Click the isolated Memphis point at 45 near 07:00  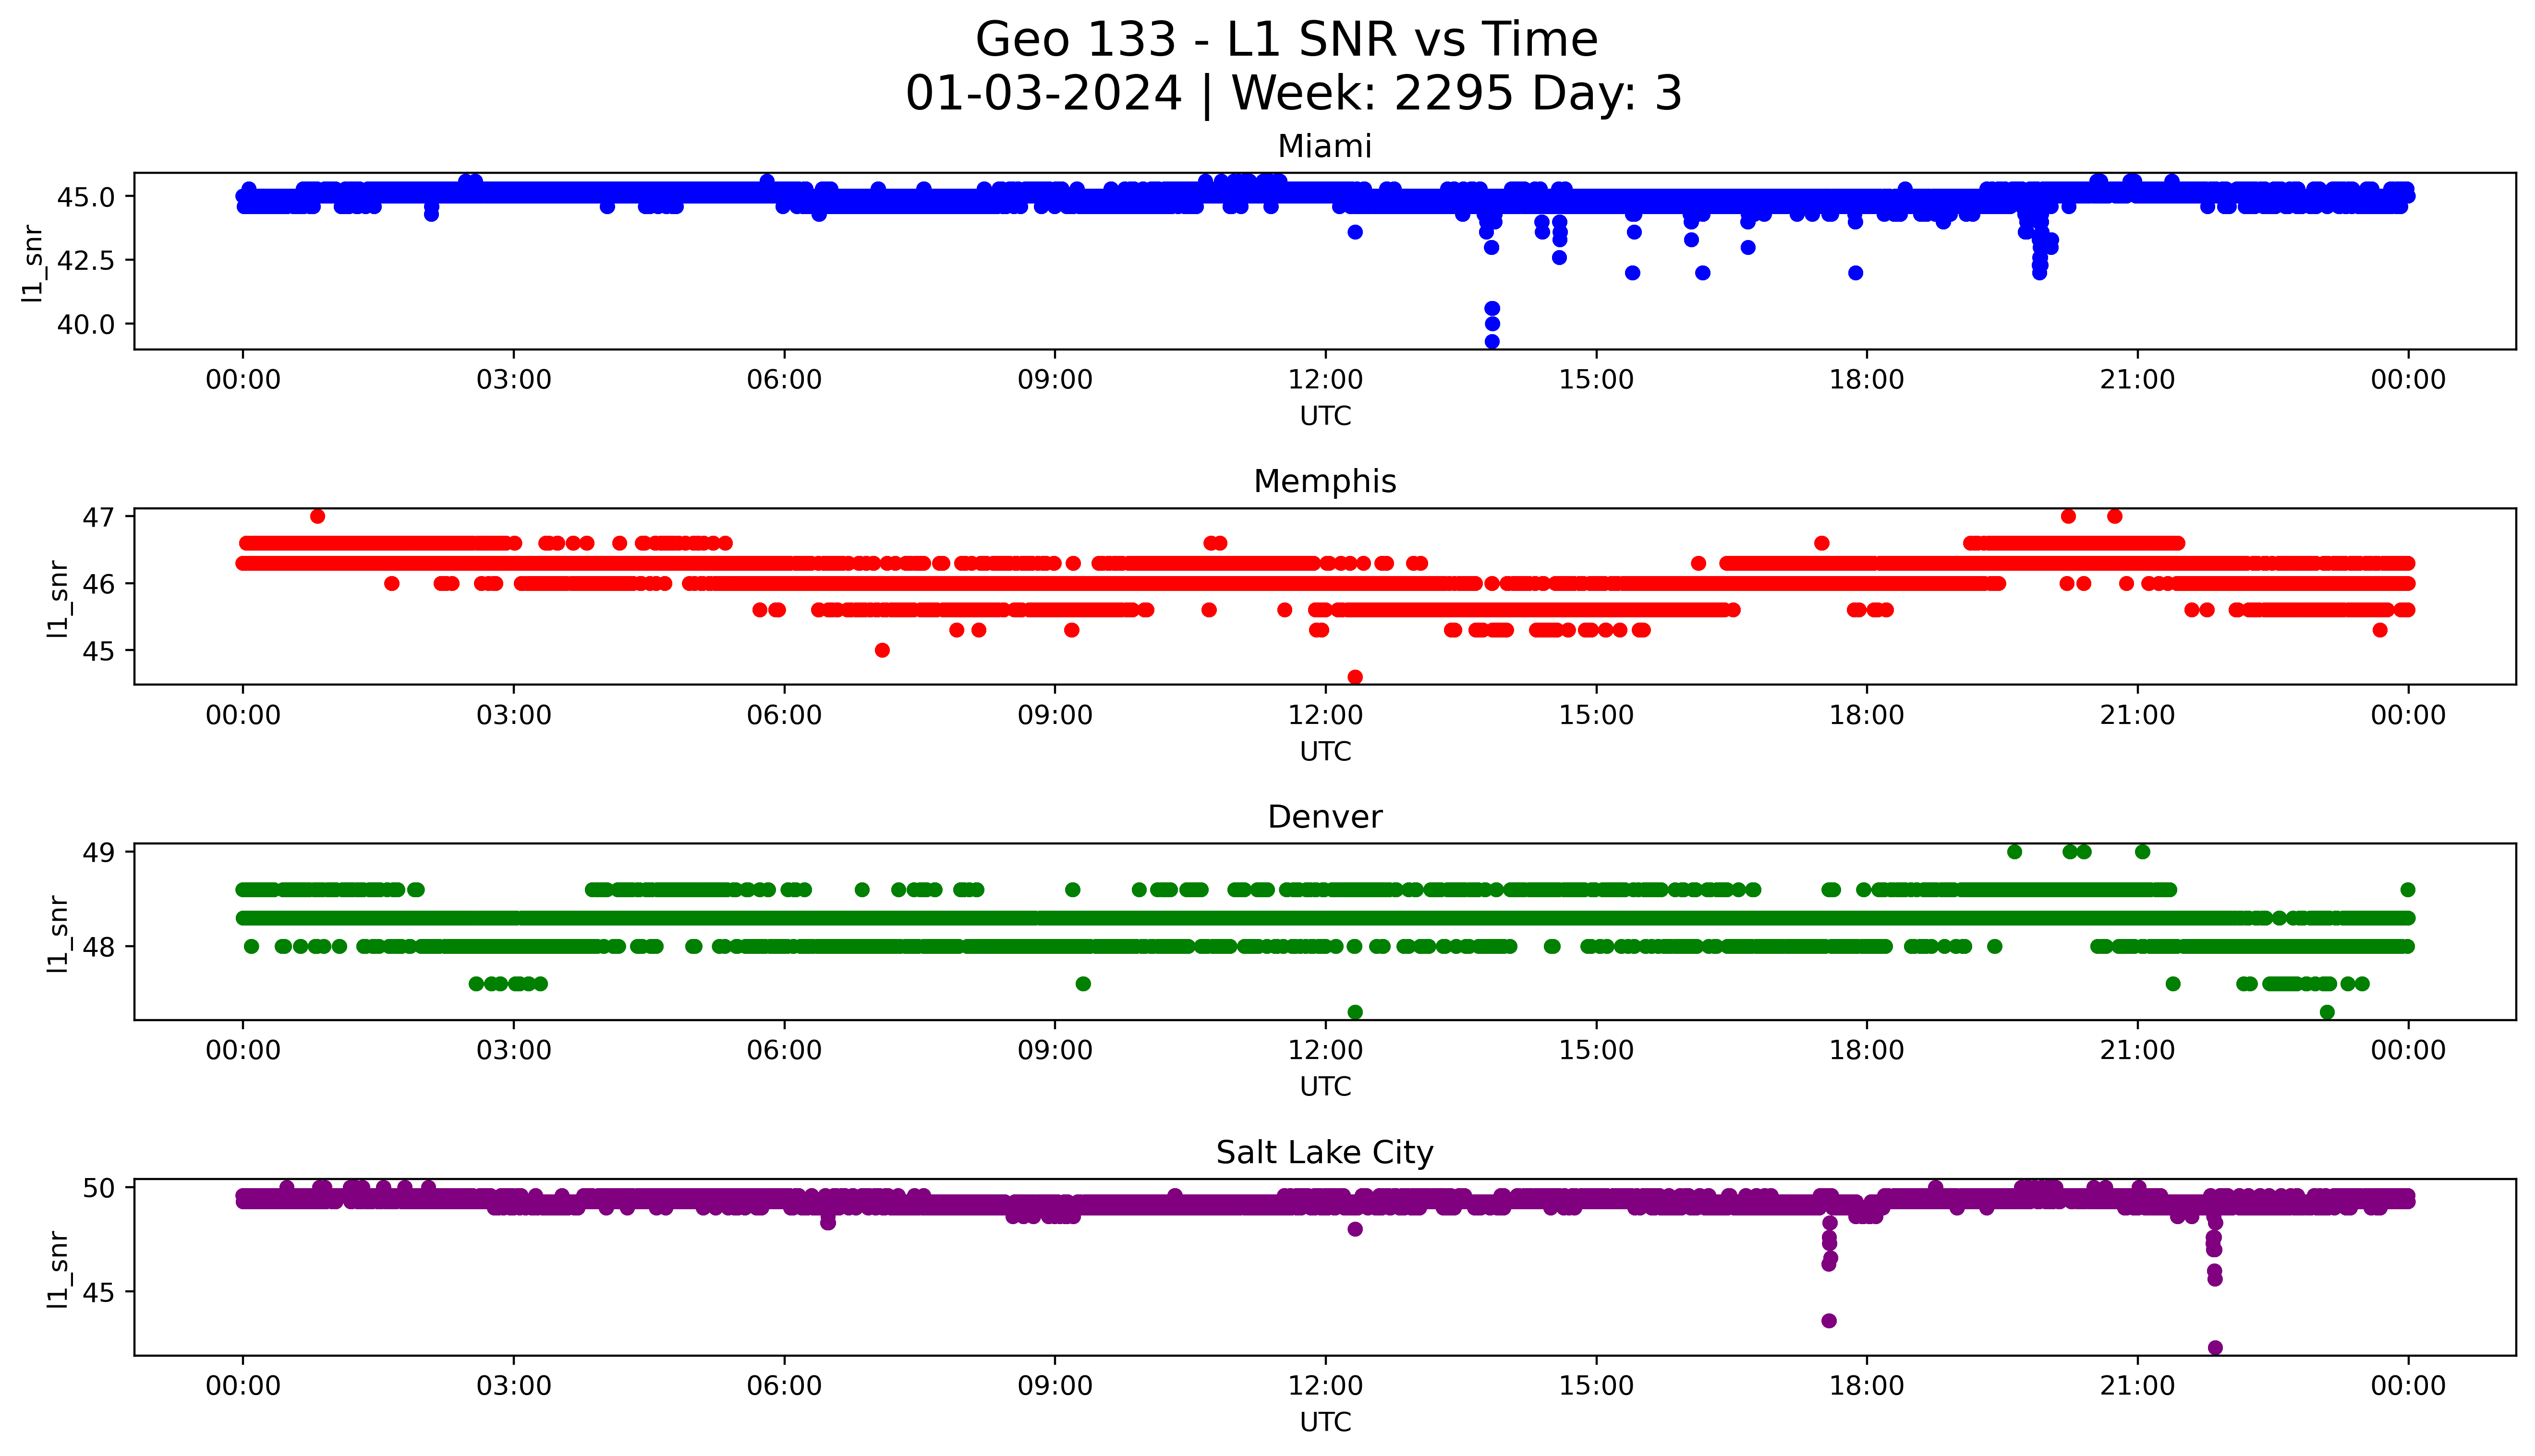(x=882, y=651)
